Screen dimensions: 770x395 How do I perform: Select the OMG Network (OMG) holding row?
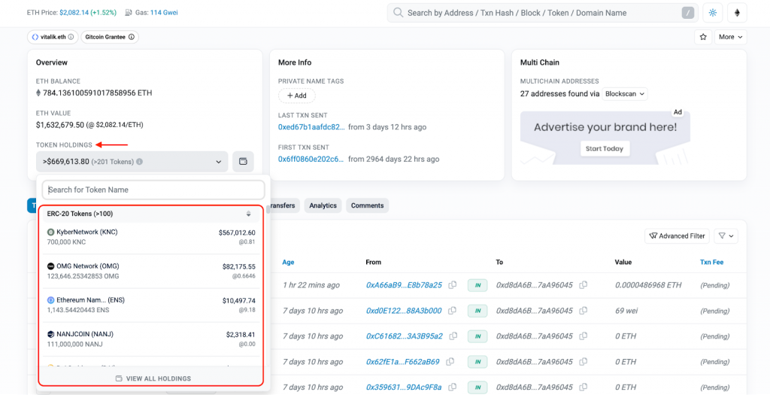coord(151,271)
